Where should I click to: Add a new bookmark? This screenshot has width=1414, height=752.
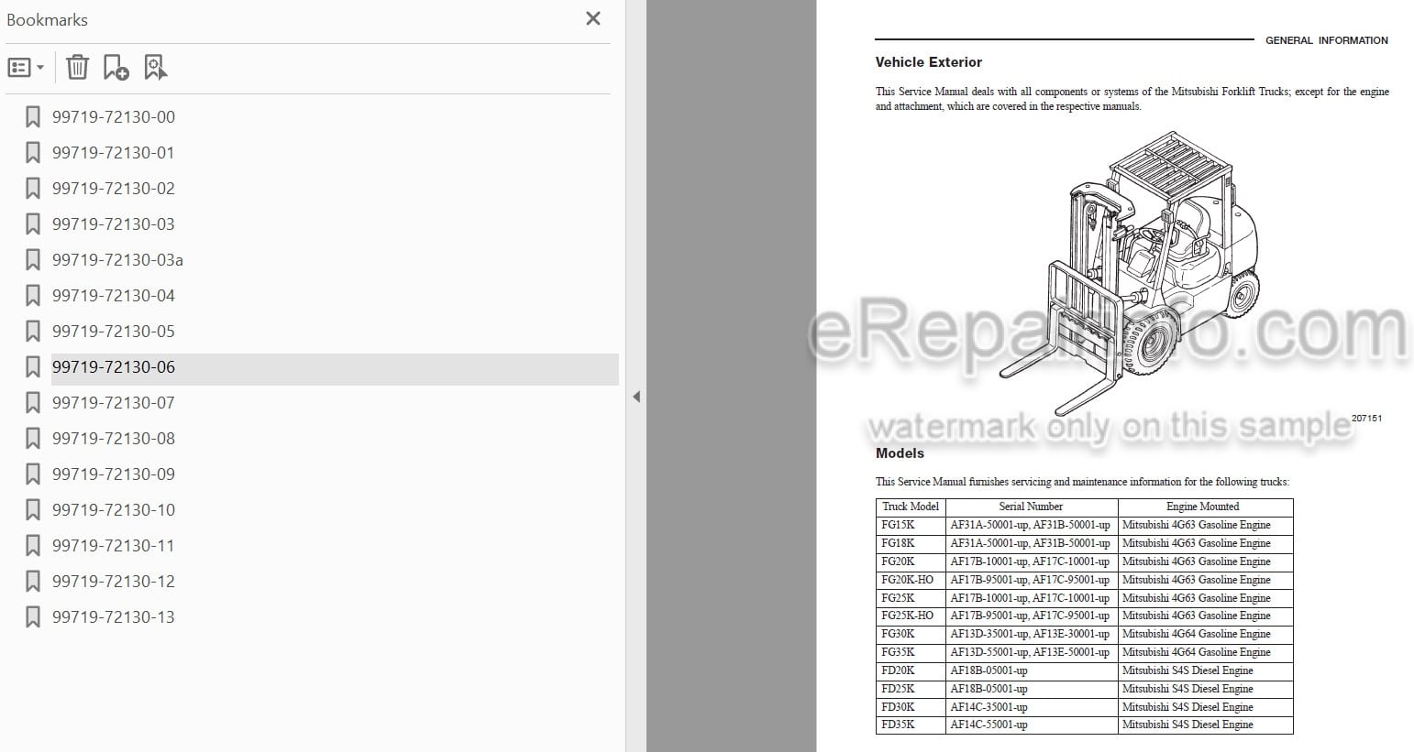pyautogui.click(x=116, y=67)
